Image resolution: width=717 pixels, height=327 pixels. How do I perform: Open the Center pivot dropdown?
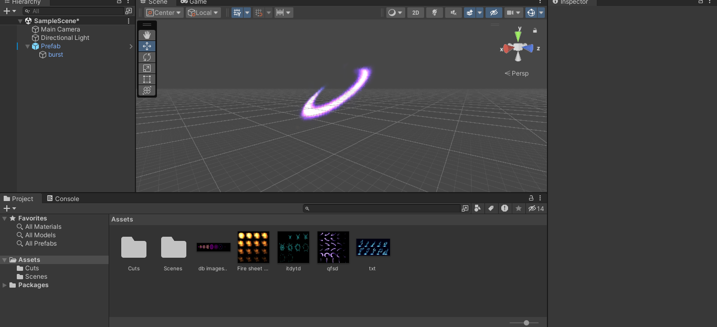pos(164,13)
